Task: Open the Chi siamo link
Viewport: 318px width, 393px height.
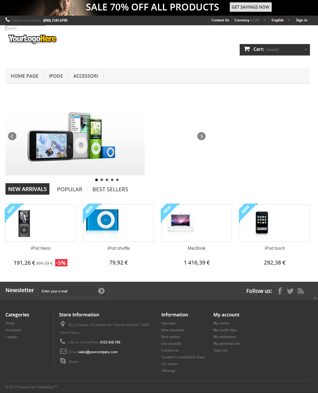Action: 169,364
